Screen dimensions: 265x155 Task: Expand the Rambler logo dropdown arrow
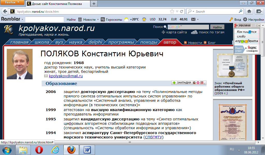[22, 20]
